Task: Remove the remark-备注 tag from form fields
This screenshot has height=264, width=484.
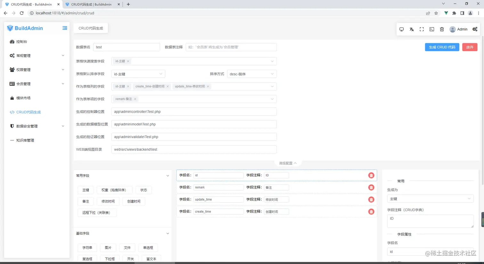Action: [135, 99]
